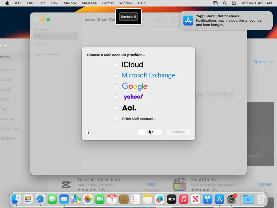The height and width of the screenshot is (208, 277).
Task: Choose the Google account radio button
Action: click(116, 86)
